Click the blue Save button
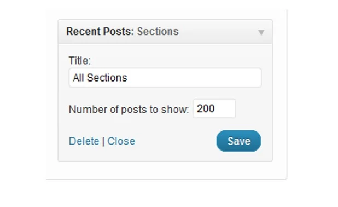The width and height of the screenshot is (338, 207). coord(238,141)
